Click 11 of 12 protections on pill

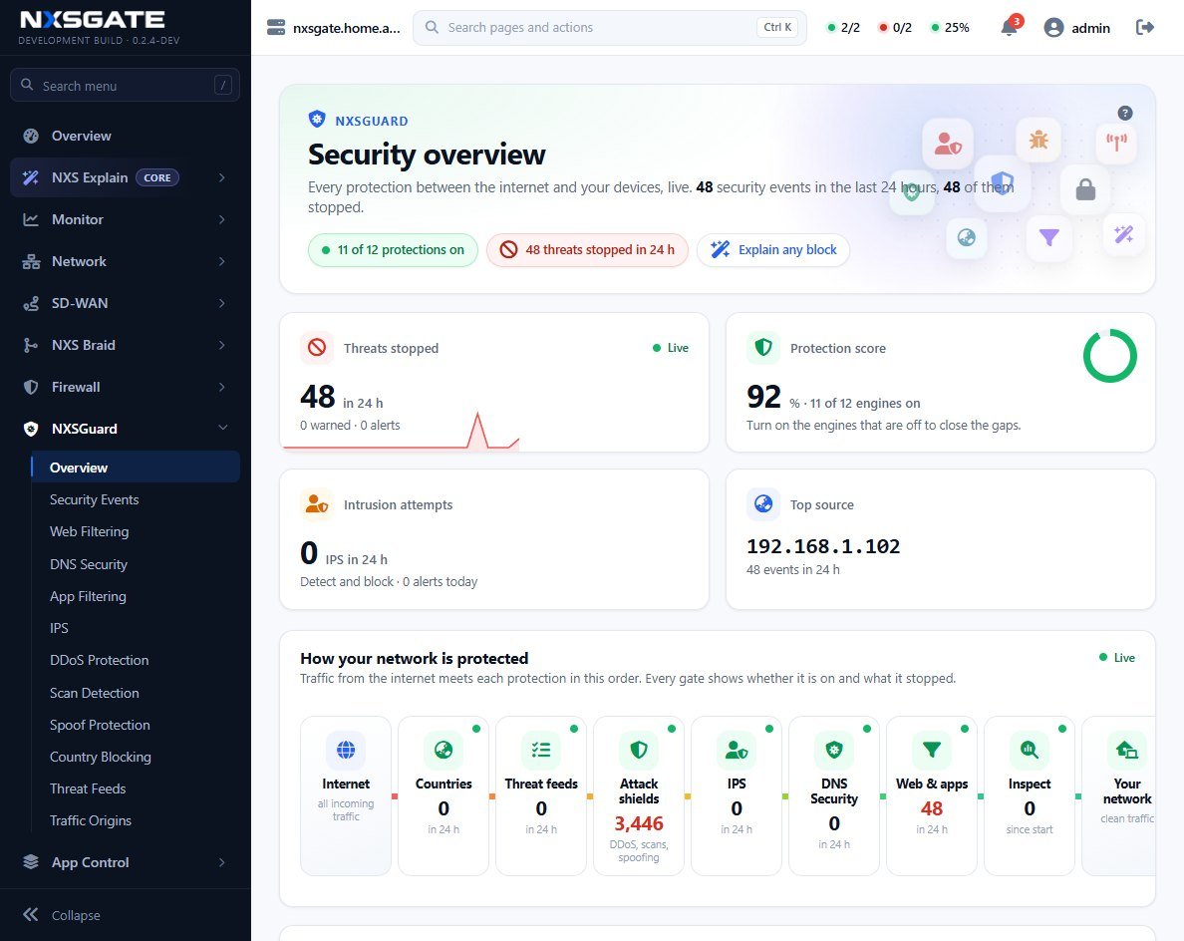[x=393, y=250]
